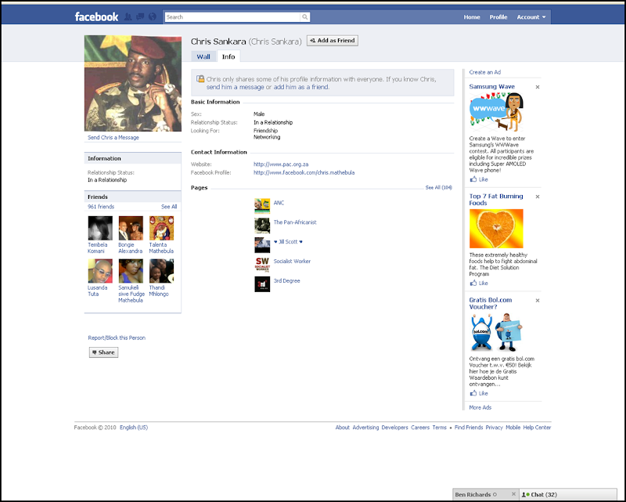Image resolution: width=626 pixels, height=502 pixels.
Task: Select the Info tab
Action: [228, 56]
